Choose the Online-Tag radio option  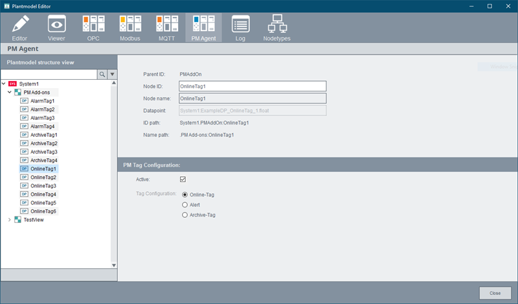click(185, 194)
